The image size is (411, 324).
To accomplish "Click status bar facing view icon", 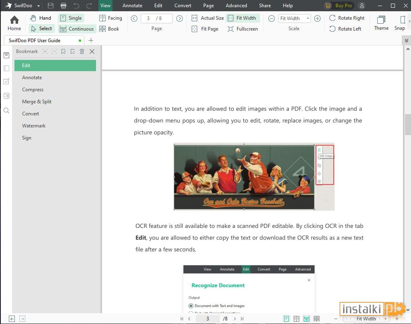I will 296,319.
